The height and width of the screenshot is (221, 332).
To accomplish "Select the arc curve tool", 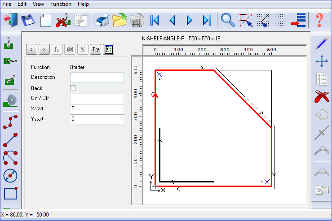I will tap(10, 158).
